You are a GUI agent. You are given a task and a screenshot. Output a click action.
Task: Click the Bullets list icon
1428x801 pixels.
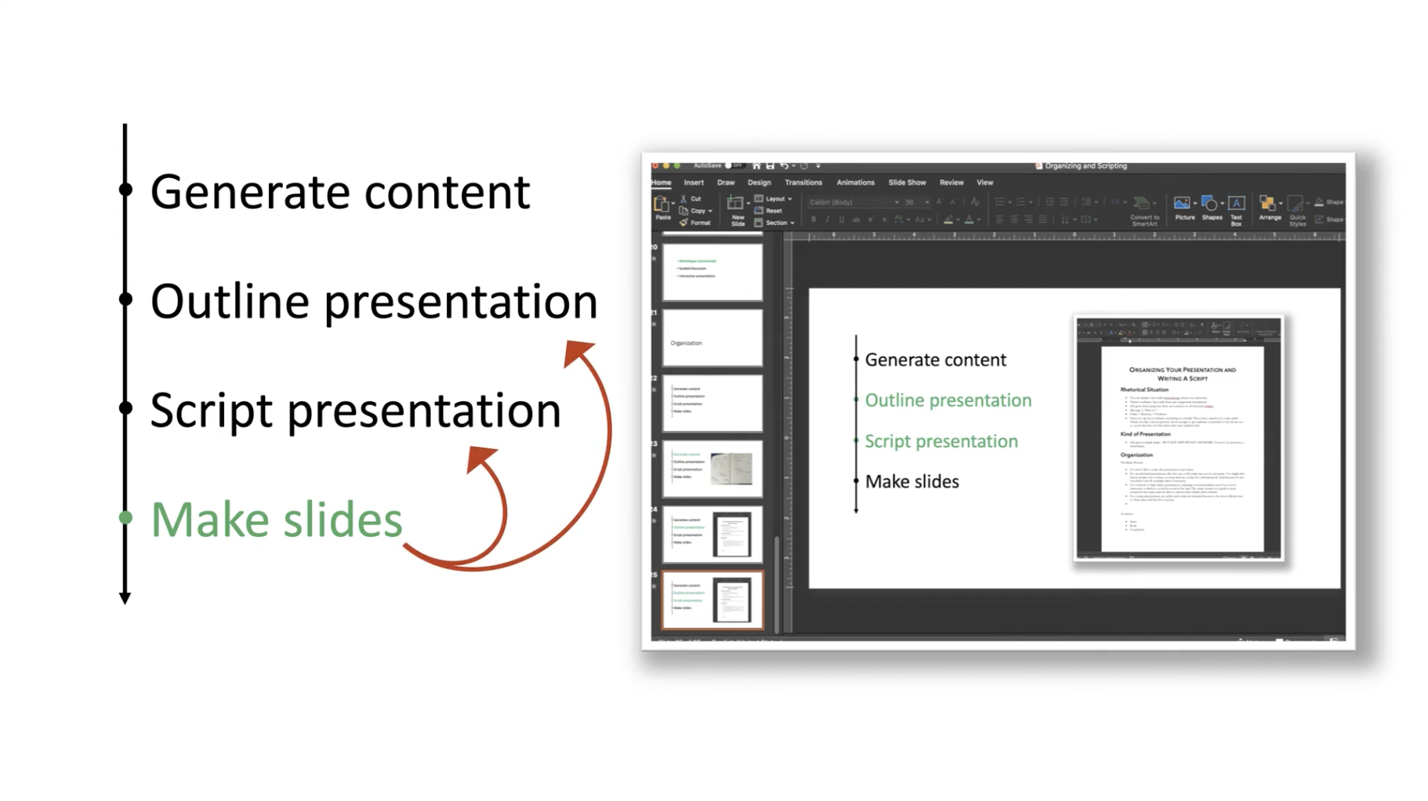(x=1000, y=202)
